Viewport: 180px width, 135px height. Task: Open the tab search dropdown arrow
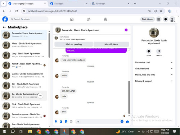pos(4,4)
